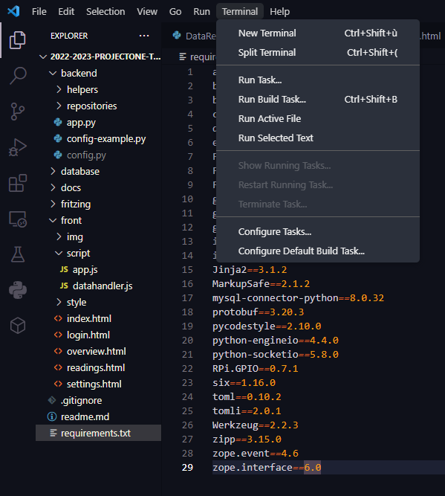The height and width of the screenshot is (496, 445).
Task: Click the Python icon on DataRe tab
Action: click(x=177, y=36)
